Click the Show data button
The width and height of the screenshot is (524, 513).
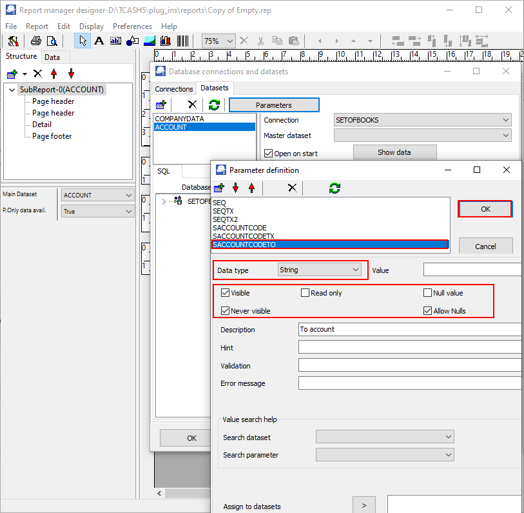(394, 152)
